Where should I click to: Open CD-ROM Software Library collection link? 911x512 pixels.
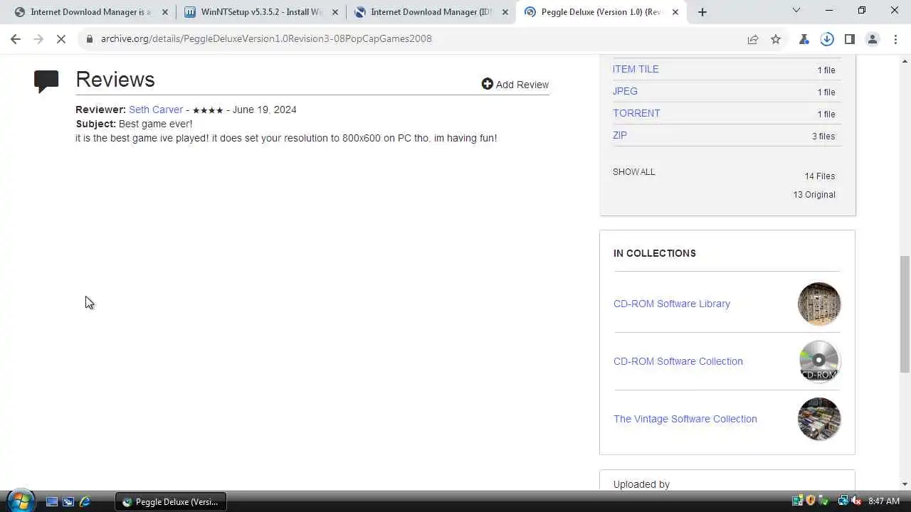click(672, 304)
